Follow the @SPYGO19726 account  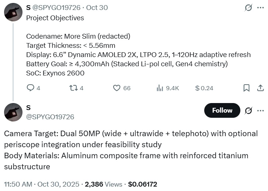tap(222, 110)
